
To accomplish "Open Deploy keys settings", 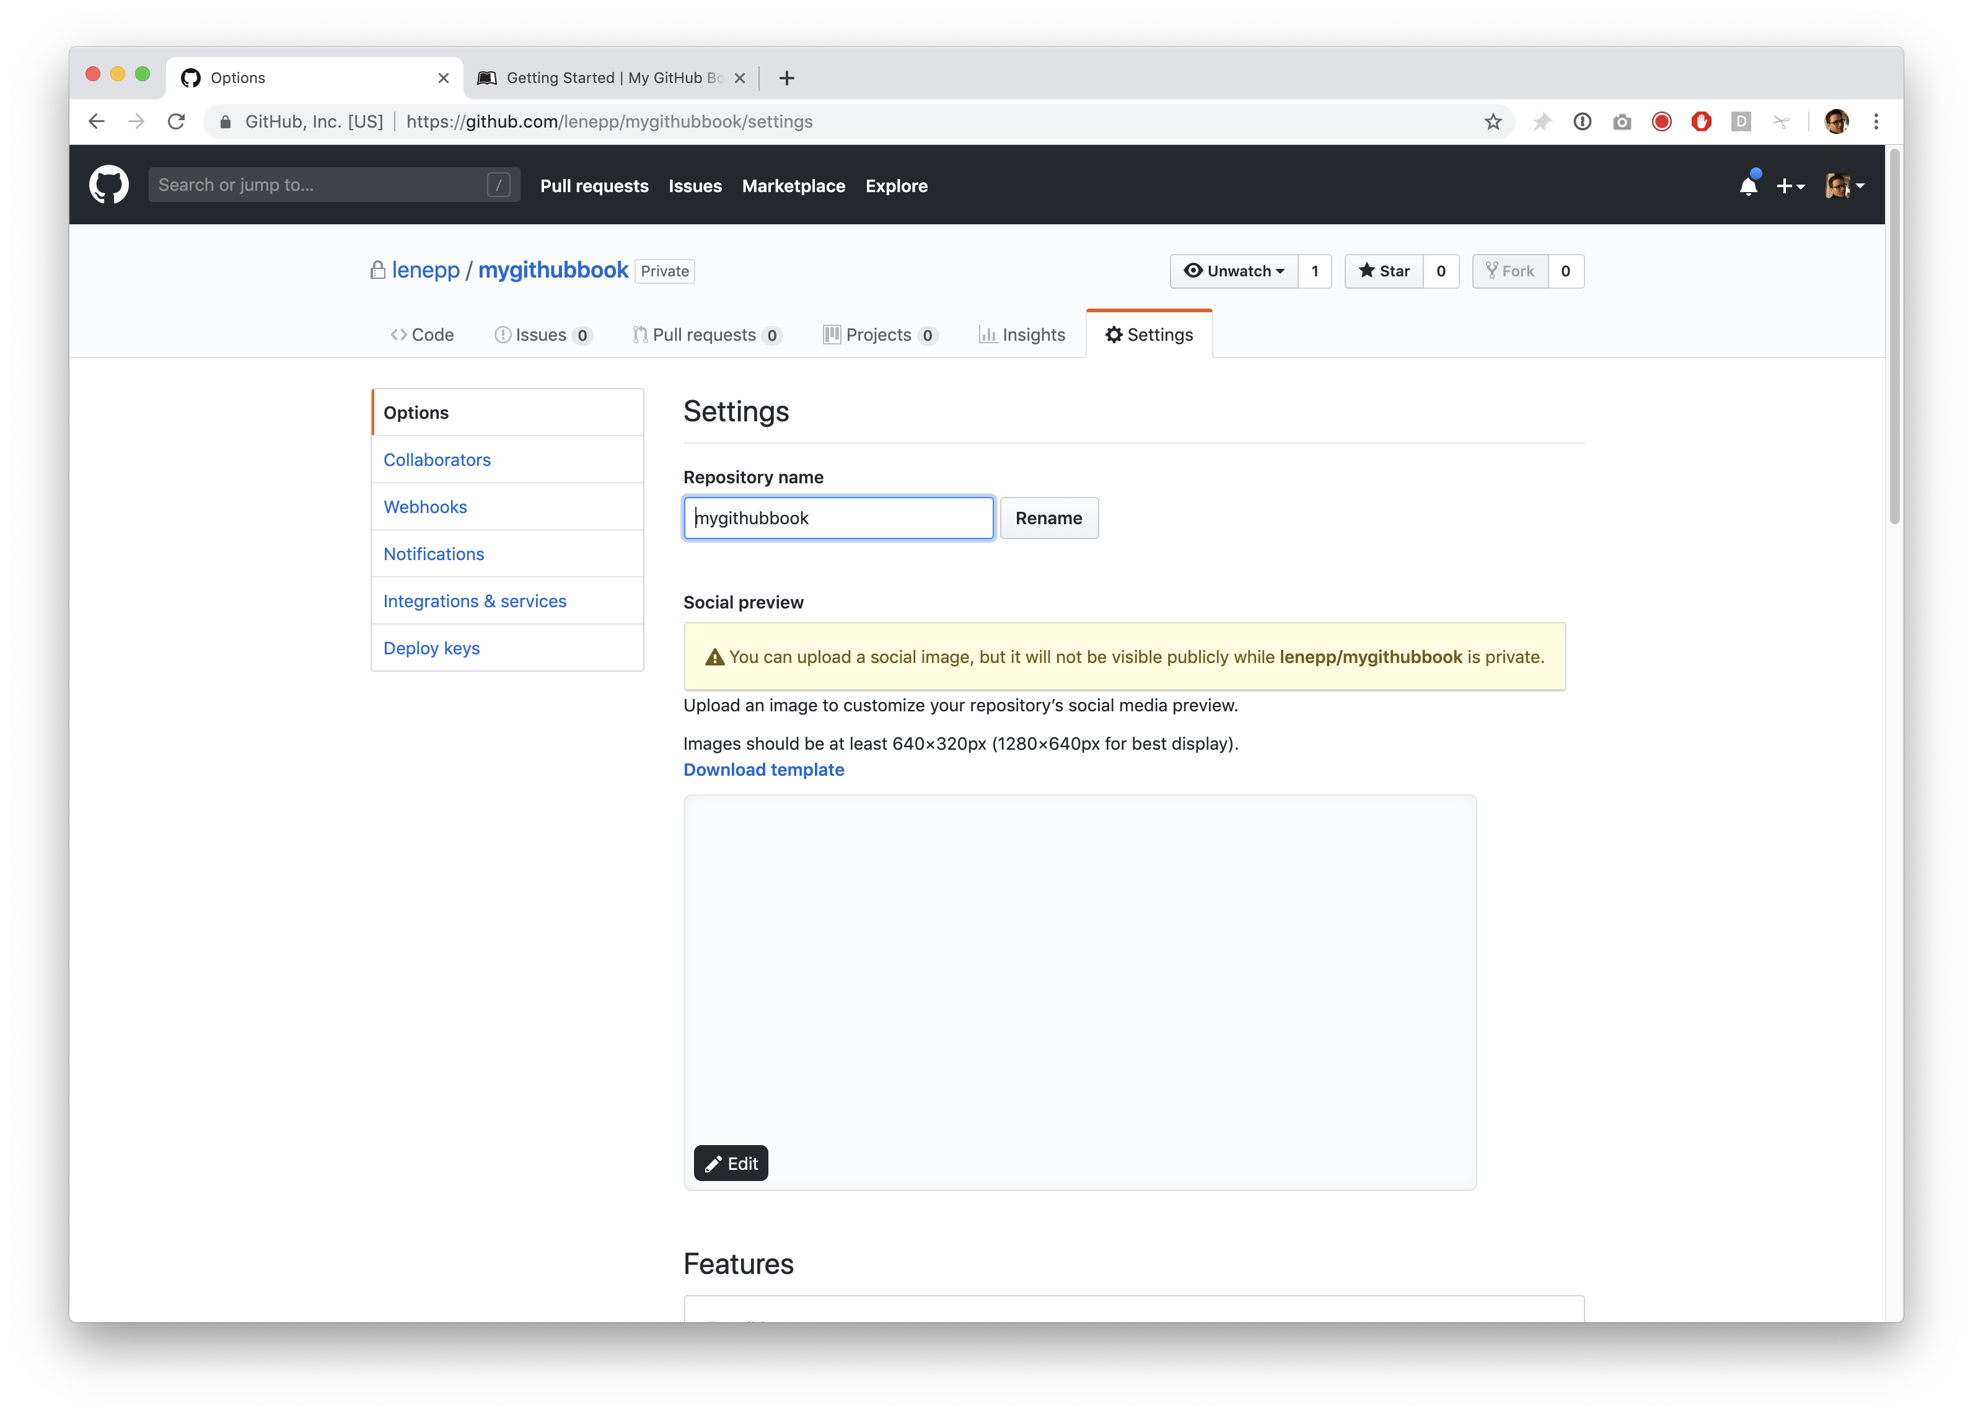I will click(x=508, y=648).
